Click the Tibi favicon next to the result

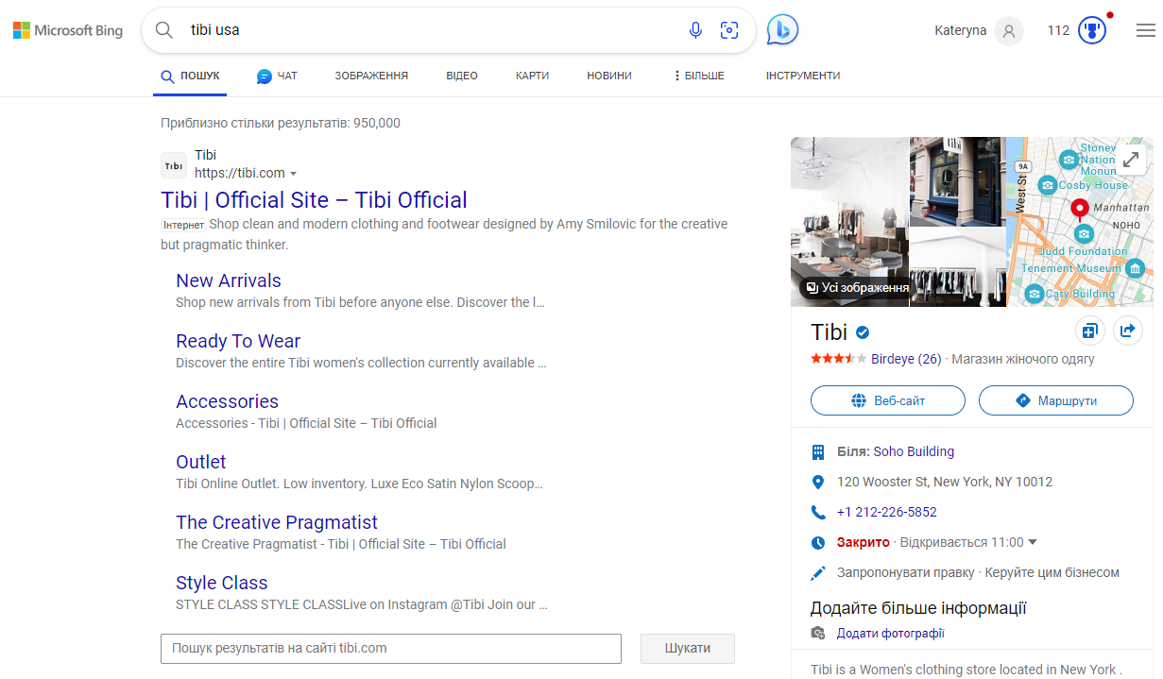173,163
